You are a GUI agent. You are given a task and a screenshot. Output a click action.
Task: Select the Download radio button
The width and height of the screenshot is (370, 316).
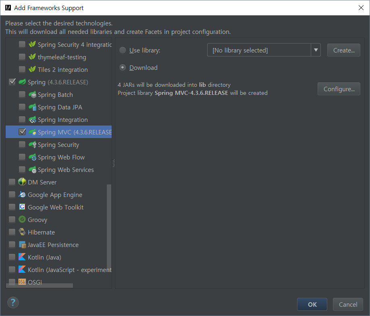tap(123, 67)
